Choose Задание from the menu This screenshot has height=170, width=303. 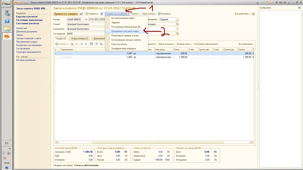pyautogui.click(x=127, y=22)
